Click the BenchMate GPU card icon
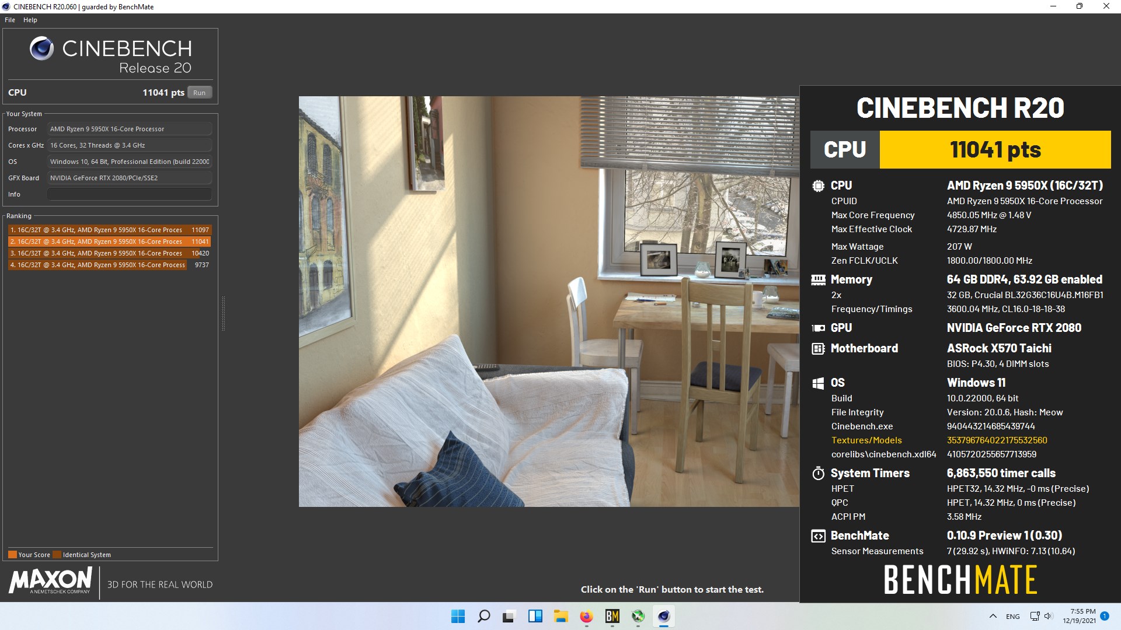Image resolution: width=1121 pixels, height=630 pixels. [818, 328]
